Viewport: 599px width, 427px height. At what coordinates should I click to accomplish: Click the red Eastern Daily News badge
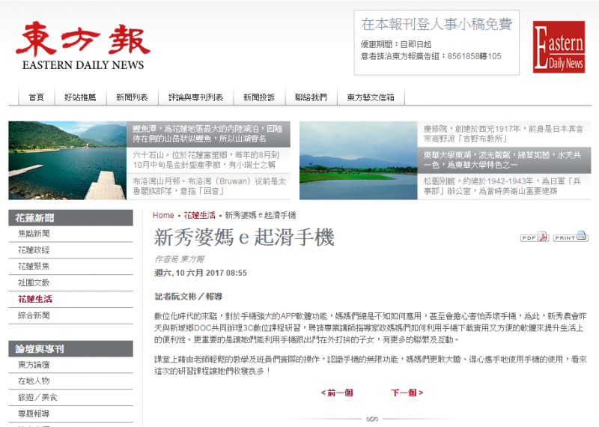tap(559, 46)
